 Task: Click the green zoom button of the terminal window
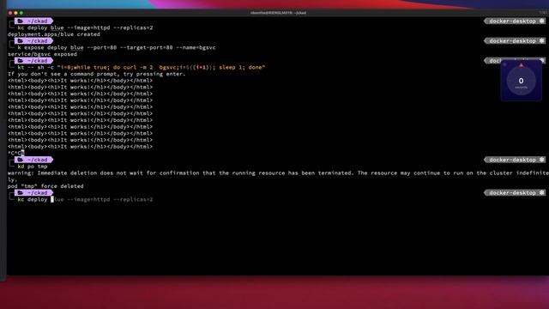21,13
